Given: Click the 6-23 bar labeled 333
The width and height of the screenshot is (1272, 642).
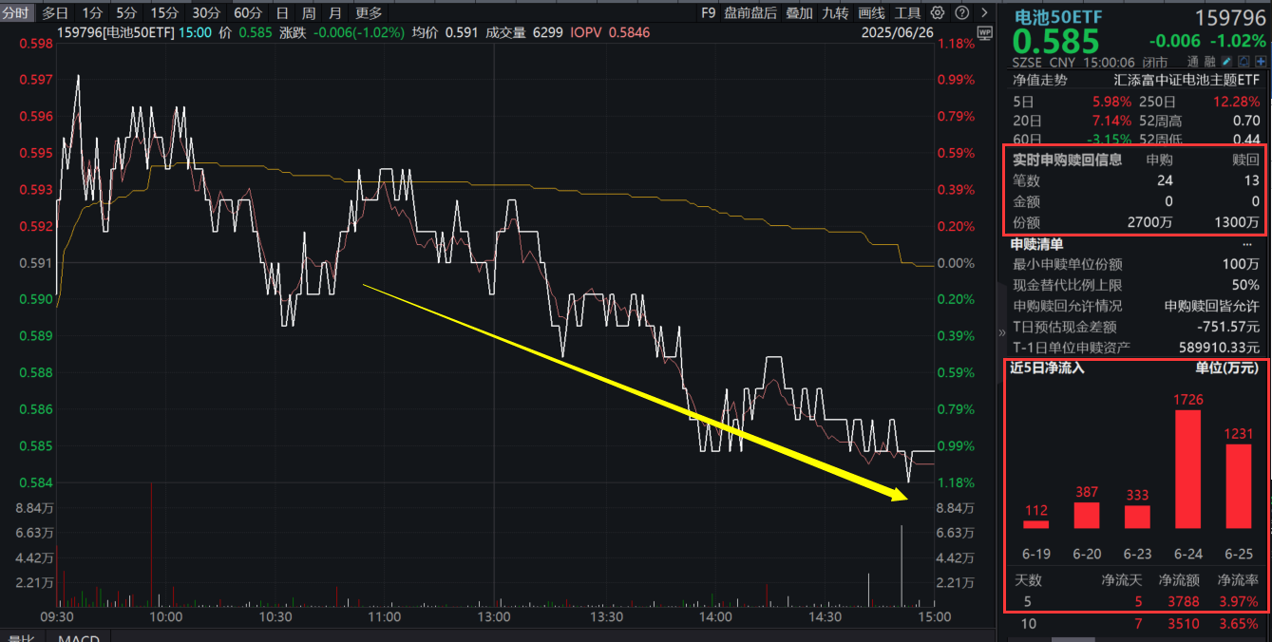Looking at the screenshot, I should pyautogui.click(x=1137, y=517).
